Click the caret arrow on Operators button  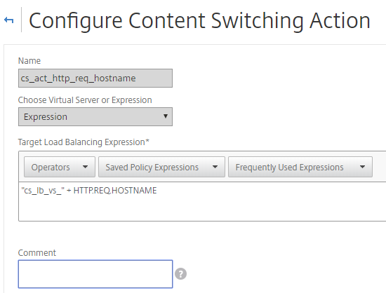tap(85, 167)
